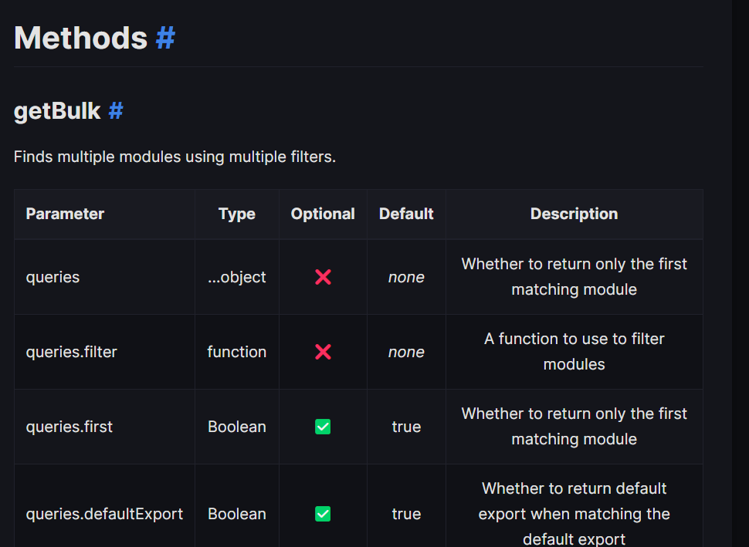The width and height of the screenshot is (749, 547).
Task: Click the "Finds multiple modules" description sentence
Action: pos(175,157)
